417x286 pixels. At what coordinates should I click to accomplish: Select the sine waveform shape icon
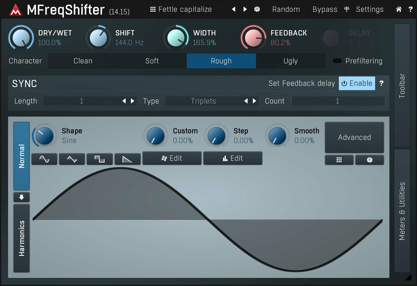[44, 159]
